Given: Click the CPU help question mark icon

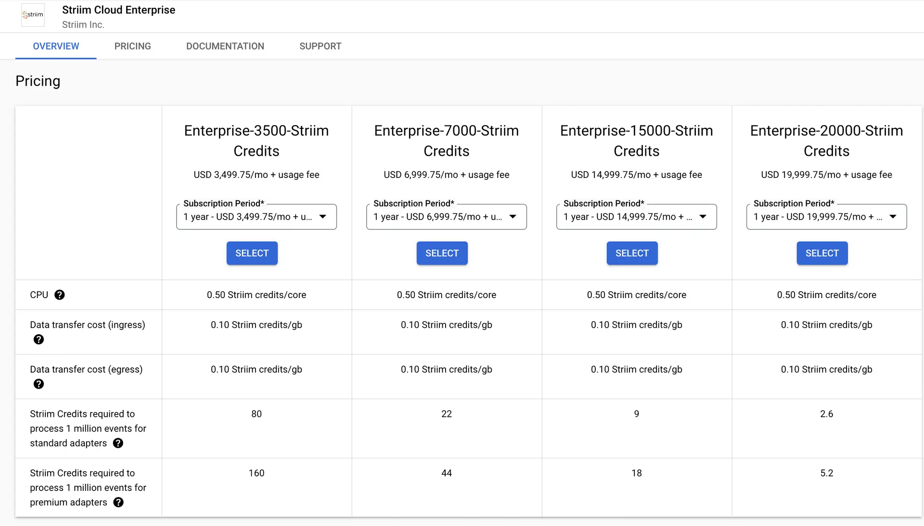Looking at the screenshot, I should (59, 295).
